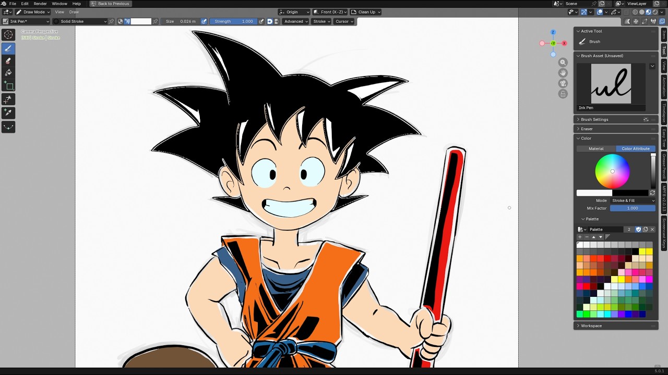Expand the Brush Settings panel
The width and height of the screenshot is (668, 375).
594,120
